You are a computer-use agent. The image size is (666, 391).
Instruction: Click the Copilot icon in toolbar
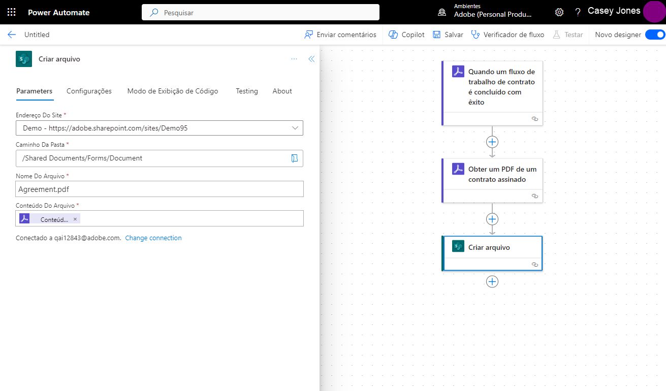(x=393, y=35)
